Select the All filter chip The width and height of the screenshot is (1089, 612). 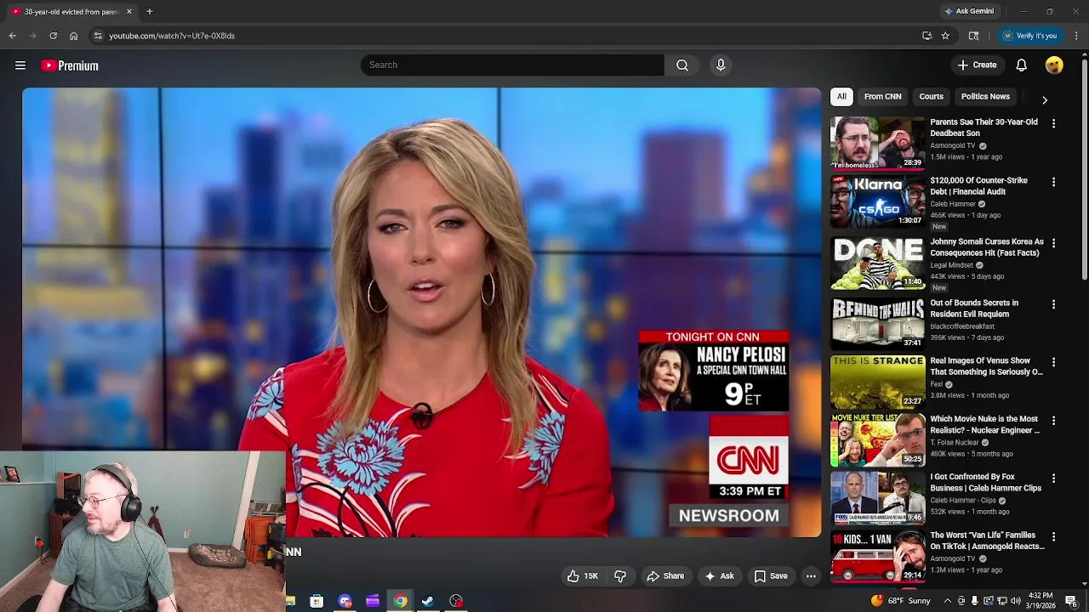(841, 97)
